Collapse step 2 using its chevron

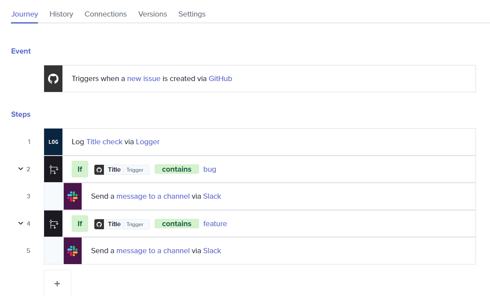(x=21, y=169)
